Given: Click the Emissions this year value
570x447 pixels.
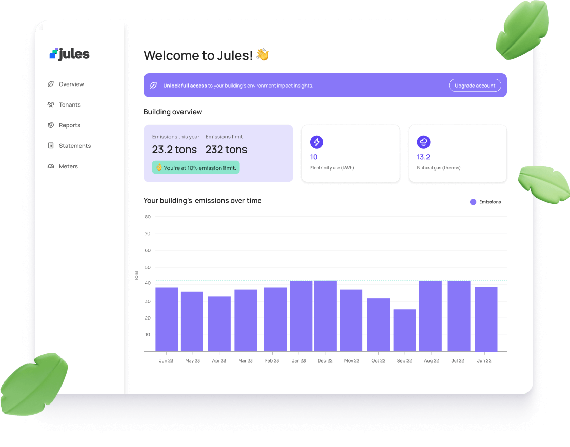Looking at the screenshot, I should point(174,150).
